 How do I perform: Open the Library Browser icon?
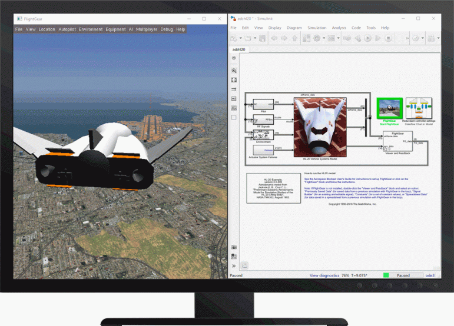(306, 38)
